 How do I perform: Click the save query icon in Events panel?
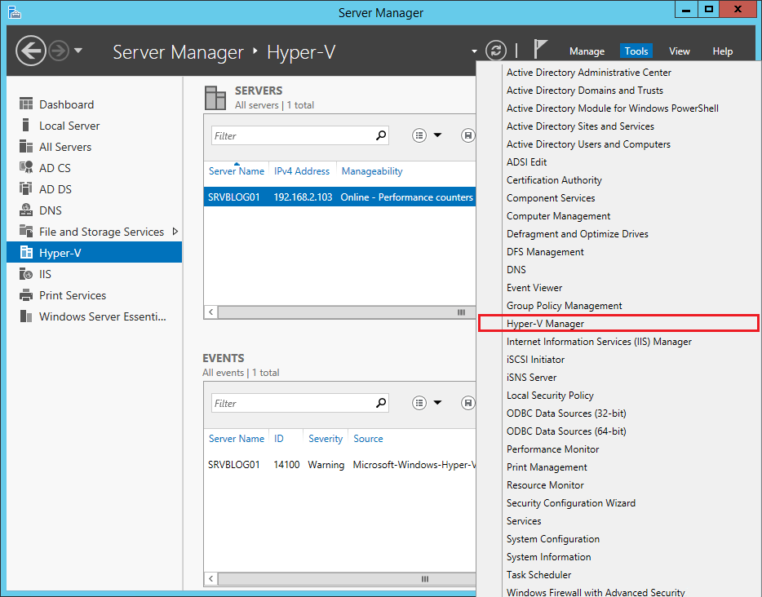coord(467,403)
